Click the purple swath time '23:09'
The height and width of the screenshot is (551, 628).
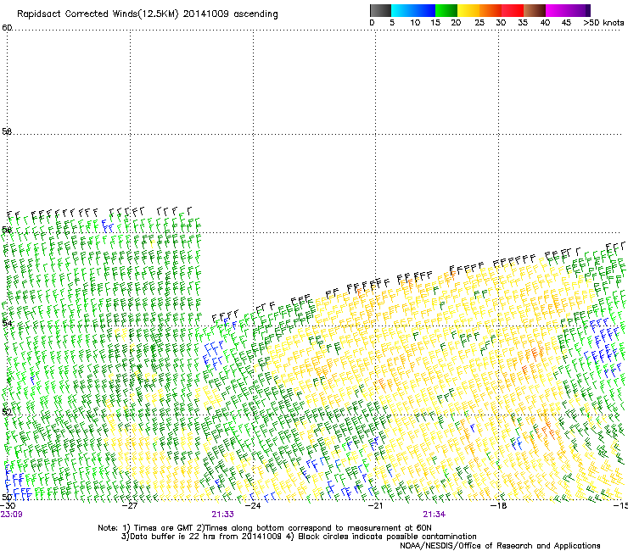point(12,515)
